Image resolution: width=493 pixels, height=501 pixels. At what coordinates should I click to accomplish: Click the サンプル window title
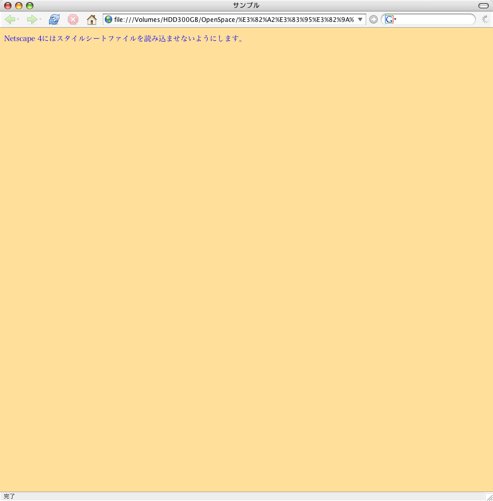pos(246,5)
